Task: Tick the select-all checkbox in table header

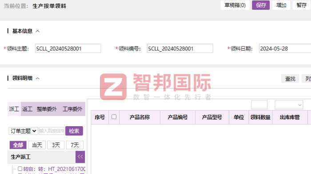Action: click(x=114, y=117)
